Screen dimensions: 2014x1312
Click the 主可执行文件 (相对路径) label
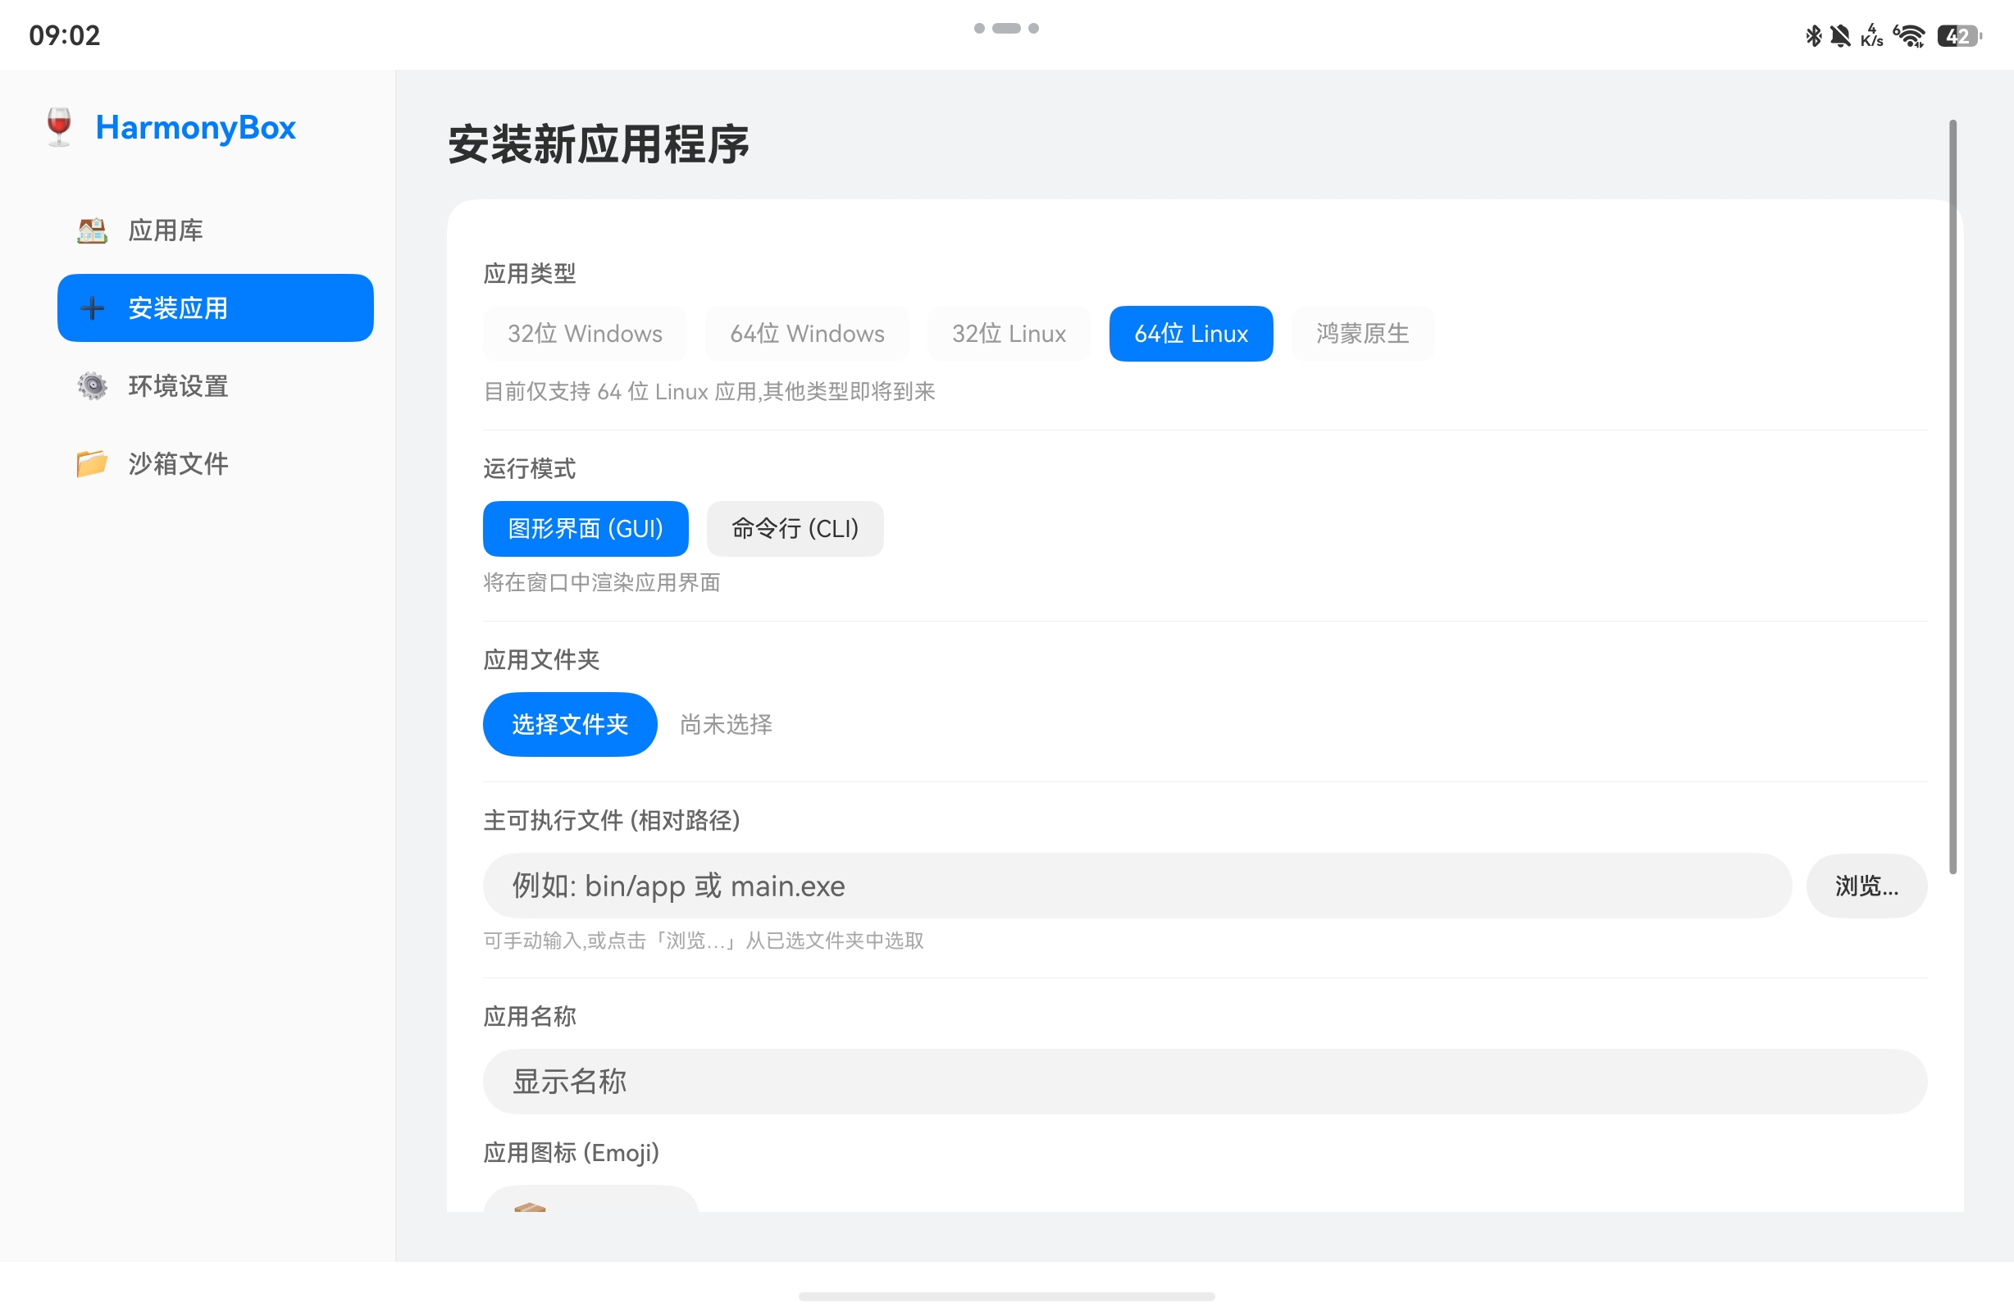(612, 821)
